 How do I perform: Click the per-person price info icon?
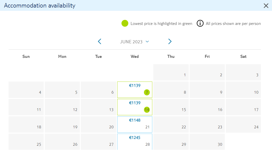tap(200, 23)
